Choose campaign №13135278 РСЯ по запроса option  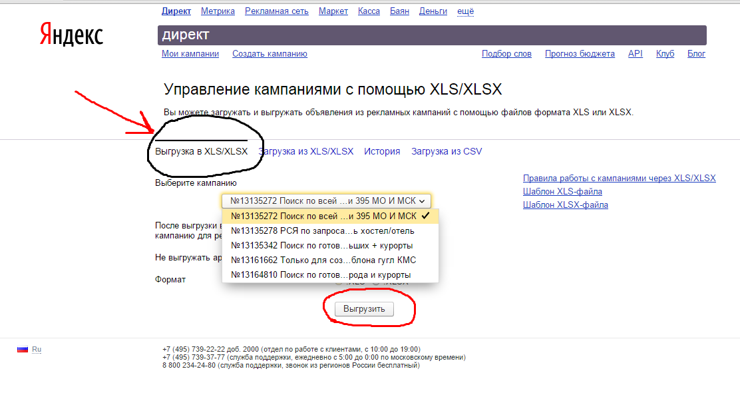[330, 230]
